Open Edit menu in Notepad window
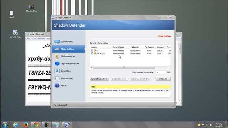 (34, 38)
